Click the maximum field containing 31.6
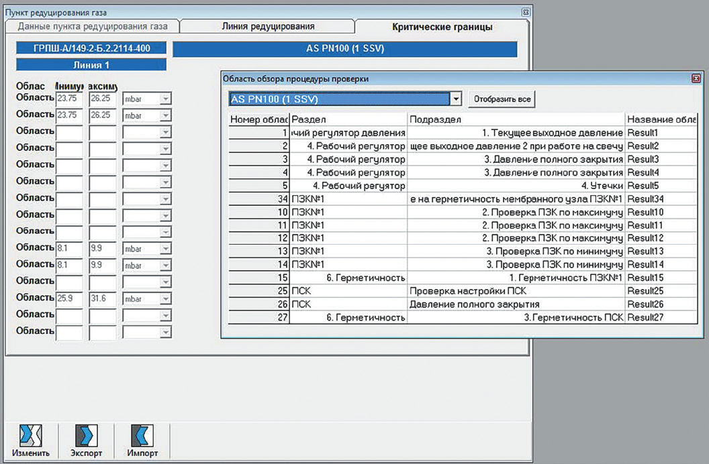709x464 pixels. click(x=103, y=298)
